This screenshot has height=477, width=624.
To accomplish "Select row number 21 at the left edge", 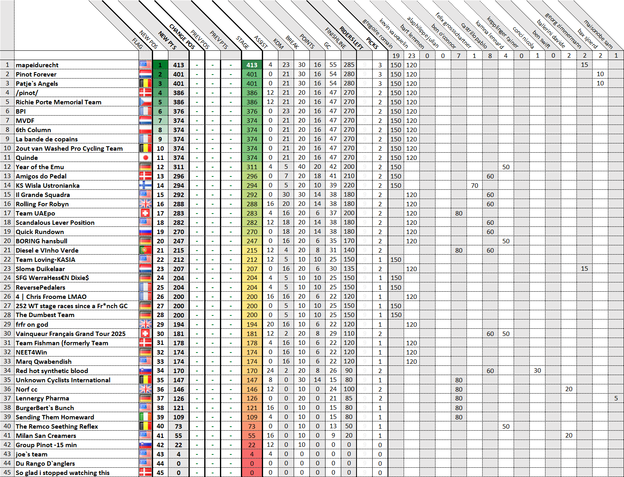I will click(x=7, y=250).
